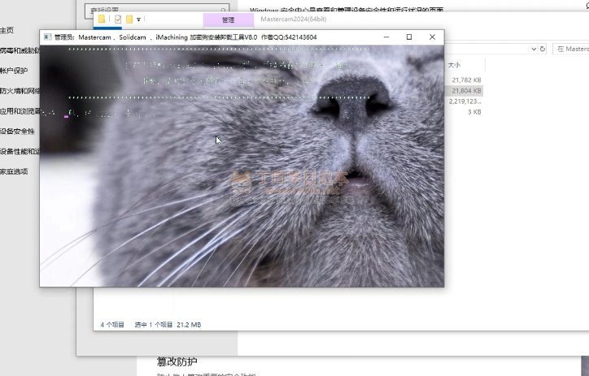Close the Mastercam install tool console window
The height and width of the screenshot is (376, 589).
pos(432,37)
